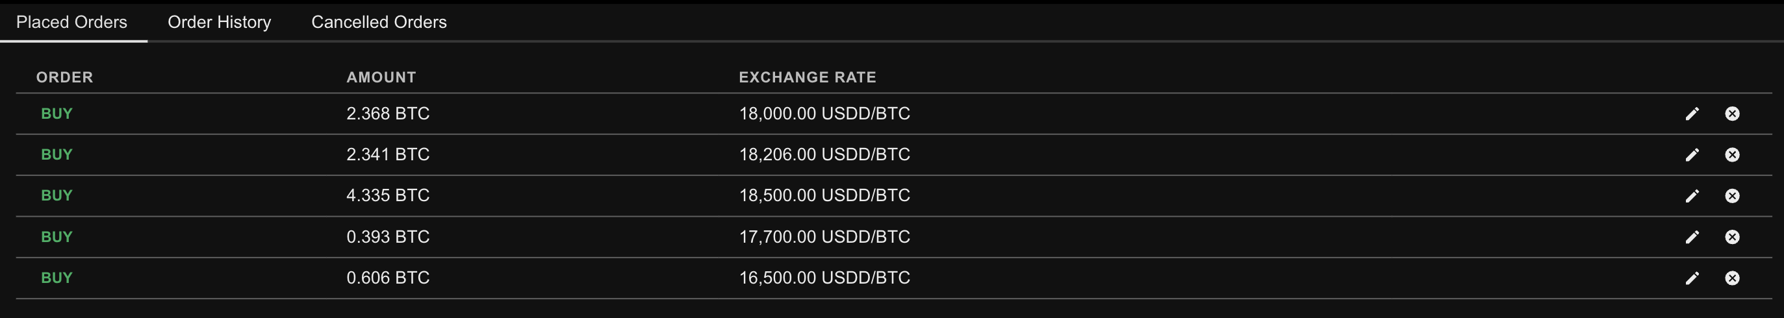The image size is (1784, 318).
Task: Cancel the 0.393 BTC buy order
Action: [x=1732, y=237]
